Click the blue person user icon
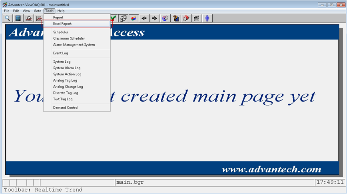347x194 pixels. pos(207,18)
